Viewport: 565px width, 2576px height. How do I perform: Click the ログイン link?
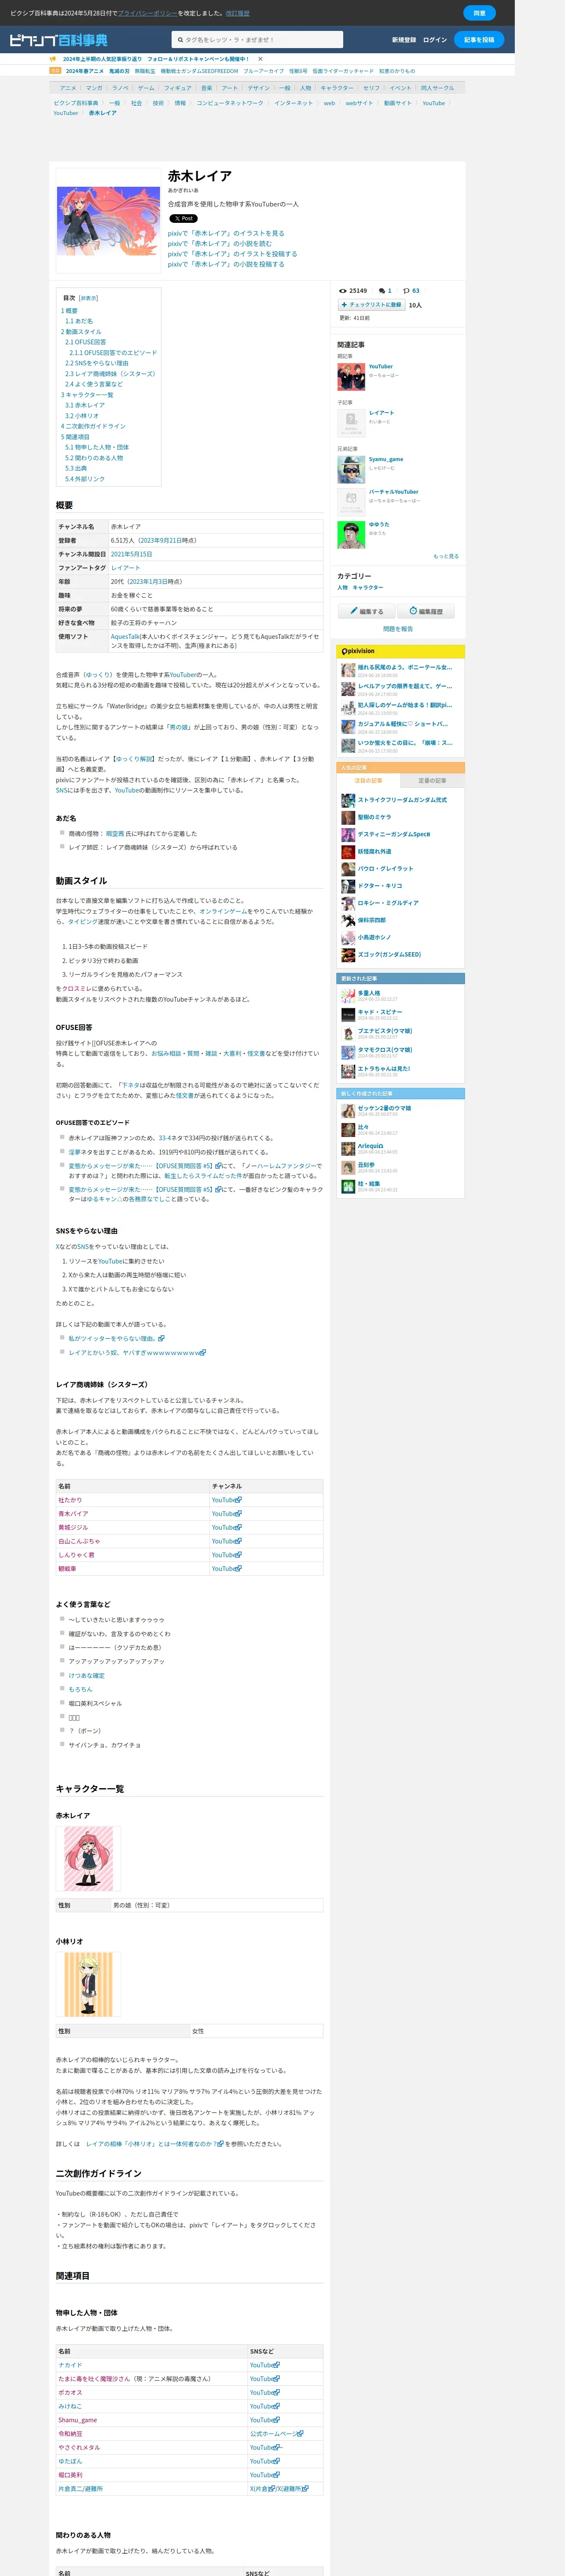[x=434, y=40]
